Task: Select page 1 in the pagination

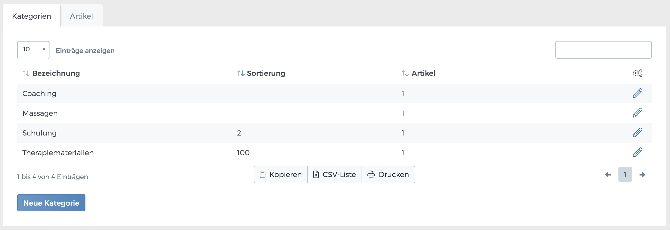Action: pos(625,174)
